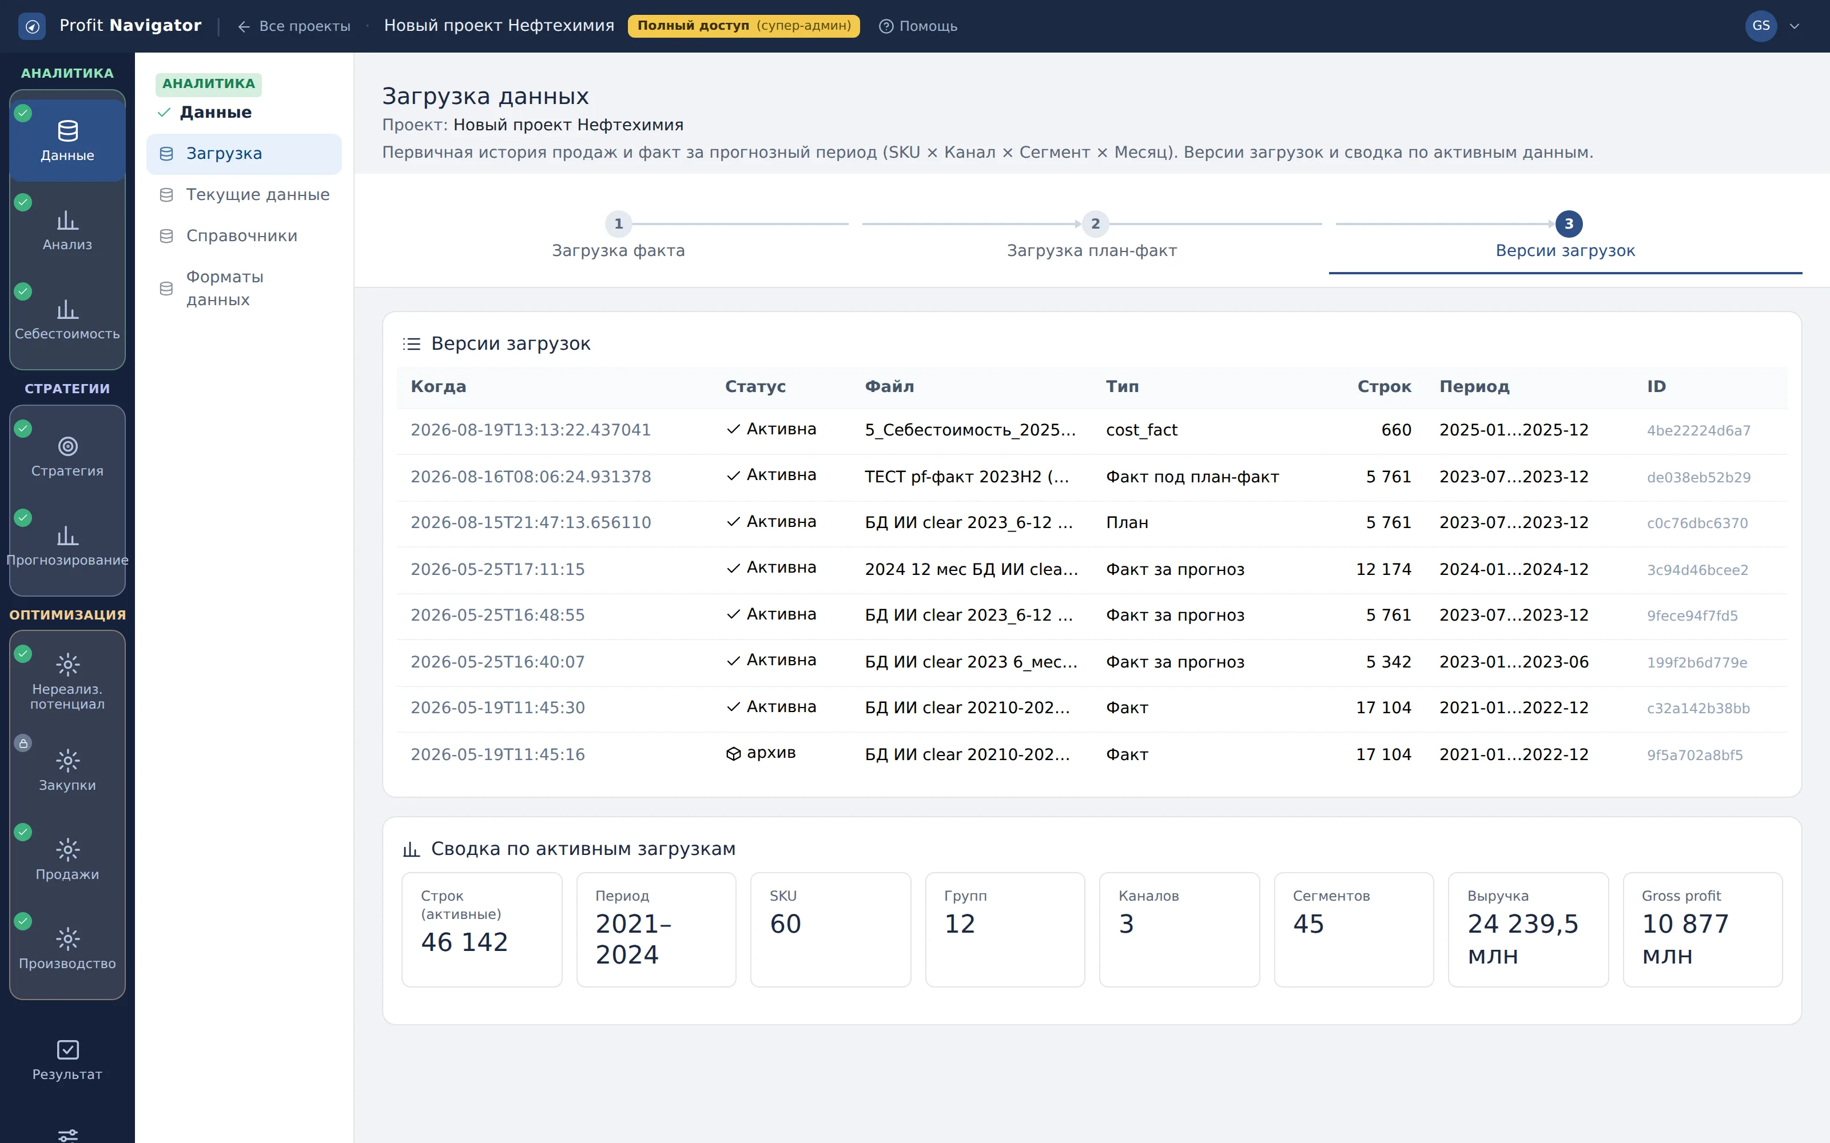This screenshot has height=1143, width=1830.
Task: Go back via Все проекты link
Action: 294,26
